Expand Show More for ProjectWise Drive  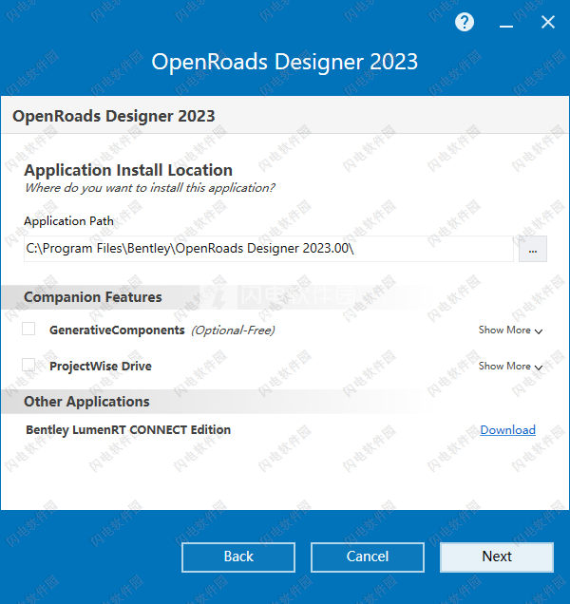coord(510,366)
